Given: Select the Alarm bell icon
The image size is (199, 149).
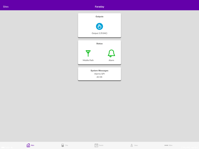Looking at the screenshot, I should pyautogui.click(x=111, y=53).
